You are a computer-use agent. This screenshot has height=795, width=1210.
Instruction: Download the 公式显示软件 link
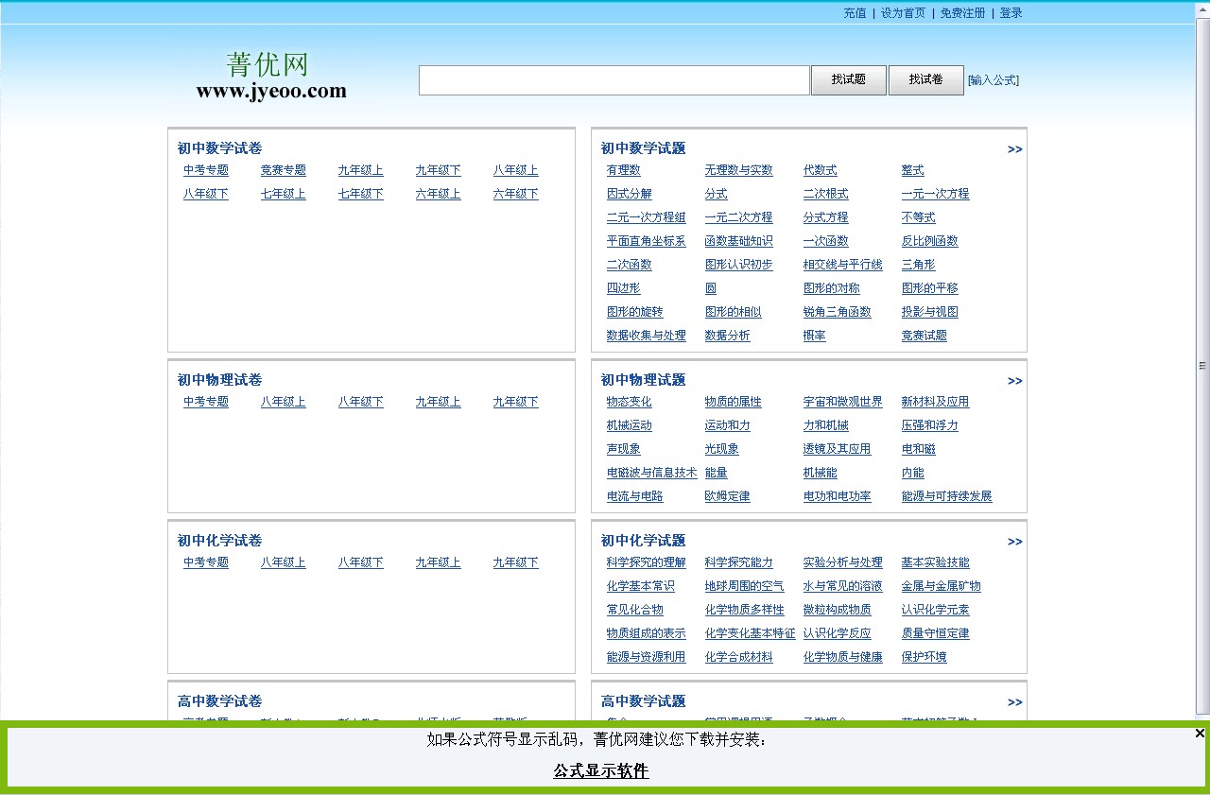point(601,771)
